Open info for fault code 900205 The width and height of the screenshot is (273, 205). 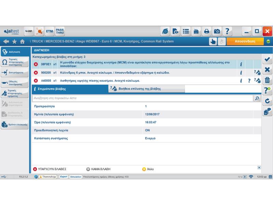click(241, 72)
